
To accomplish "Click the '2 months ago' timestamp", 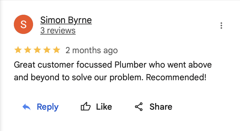I will pos(91,50).
